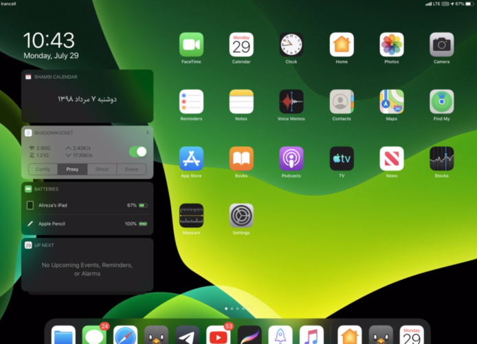The height and width of the screenshot is (344, 477).
Task: Tap the UP NEXT widget header
Action: point(44,245)
